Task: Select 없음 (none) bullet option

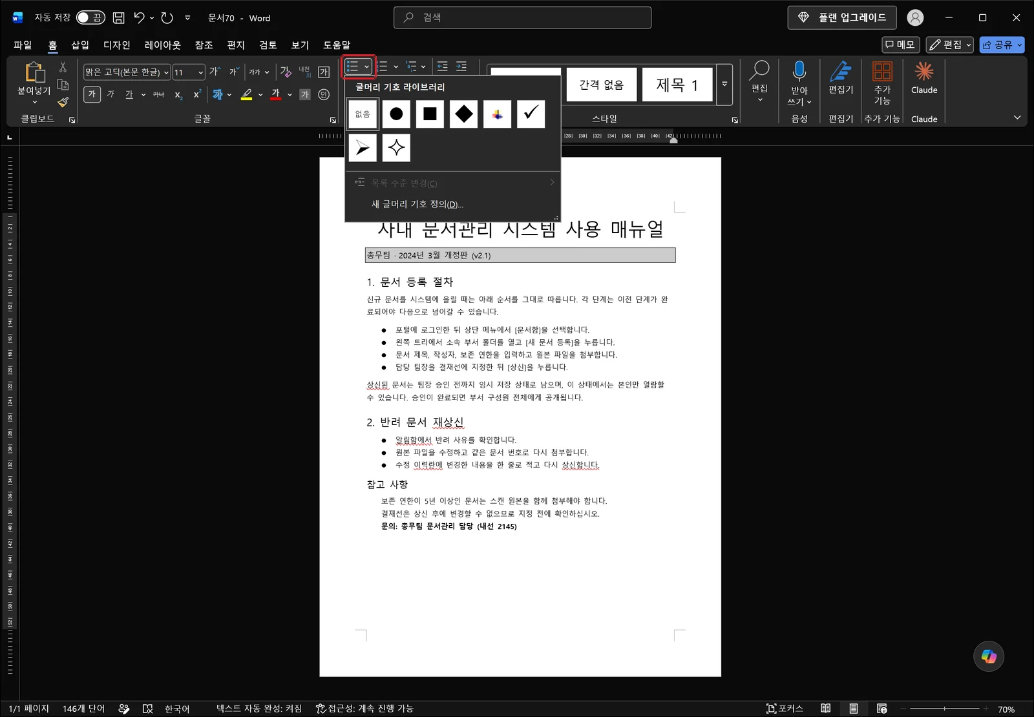Action: (363, 114)
